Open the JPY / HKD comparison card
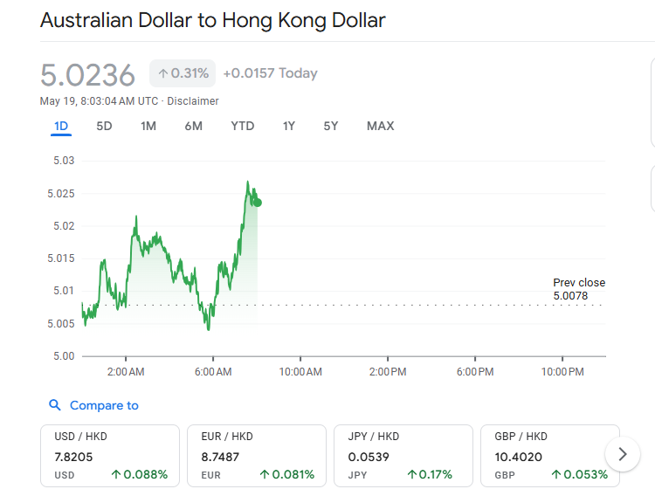This screenshot has width=655, height=496. tap(403, 456)
